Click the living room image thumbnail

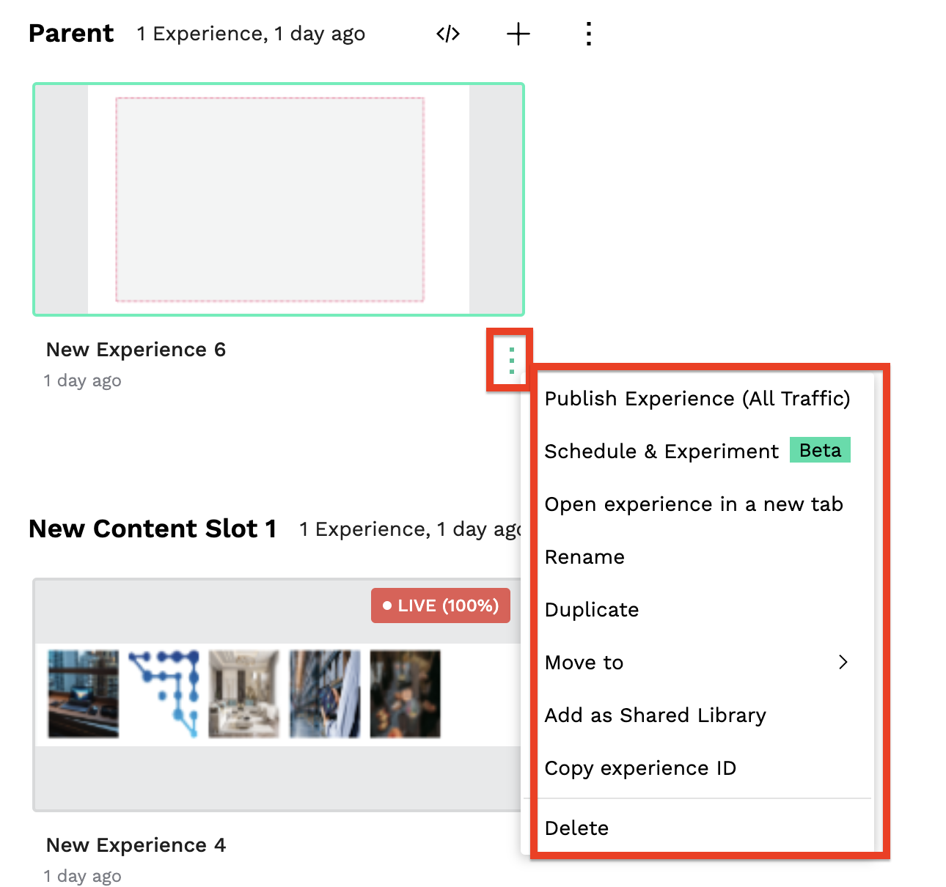244,693
